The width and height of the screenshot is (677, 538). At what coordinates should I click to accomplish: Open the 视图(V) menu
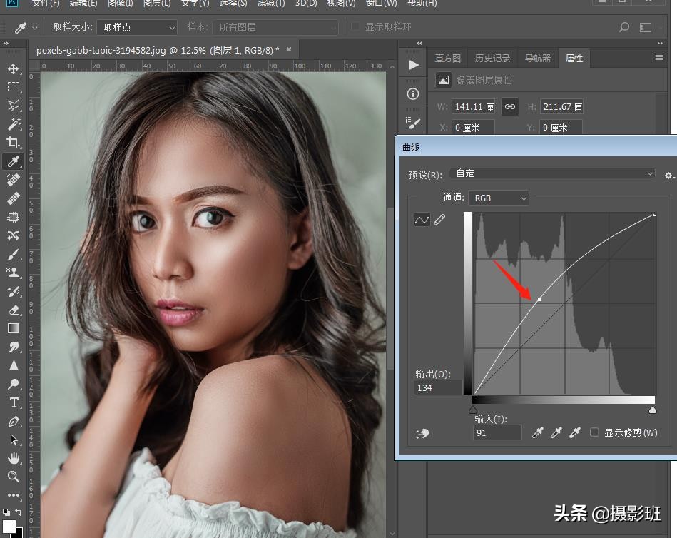pyautogui.click(x=342, y=4)
